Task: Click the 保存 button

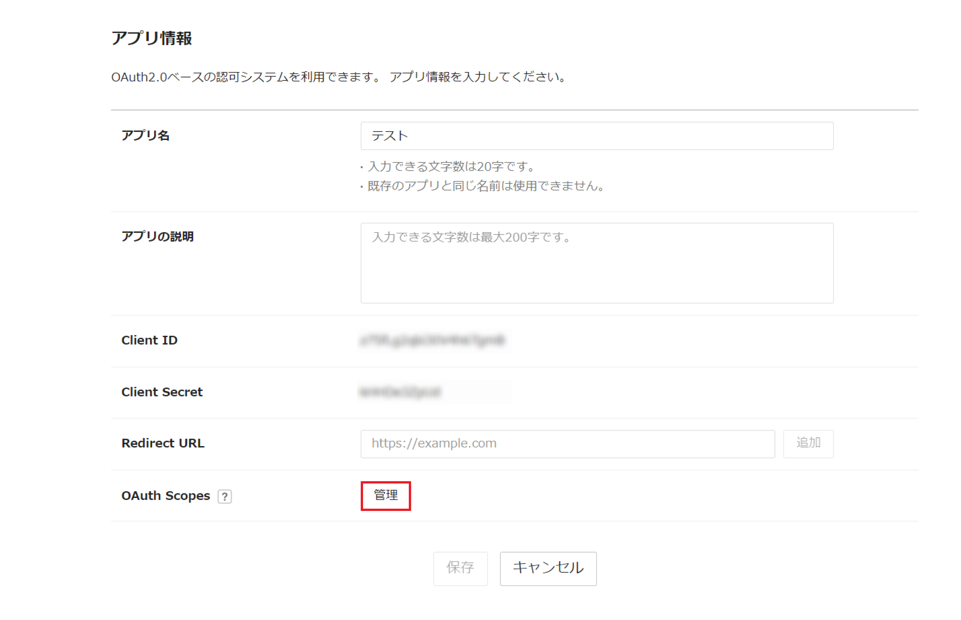Action: pos(460,568)
